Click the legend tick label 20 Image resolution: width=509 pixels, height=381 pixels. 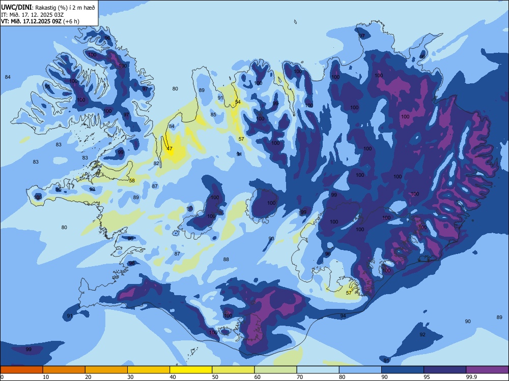88,377
